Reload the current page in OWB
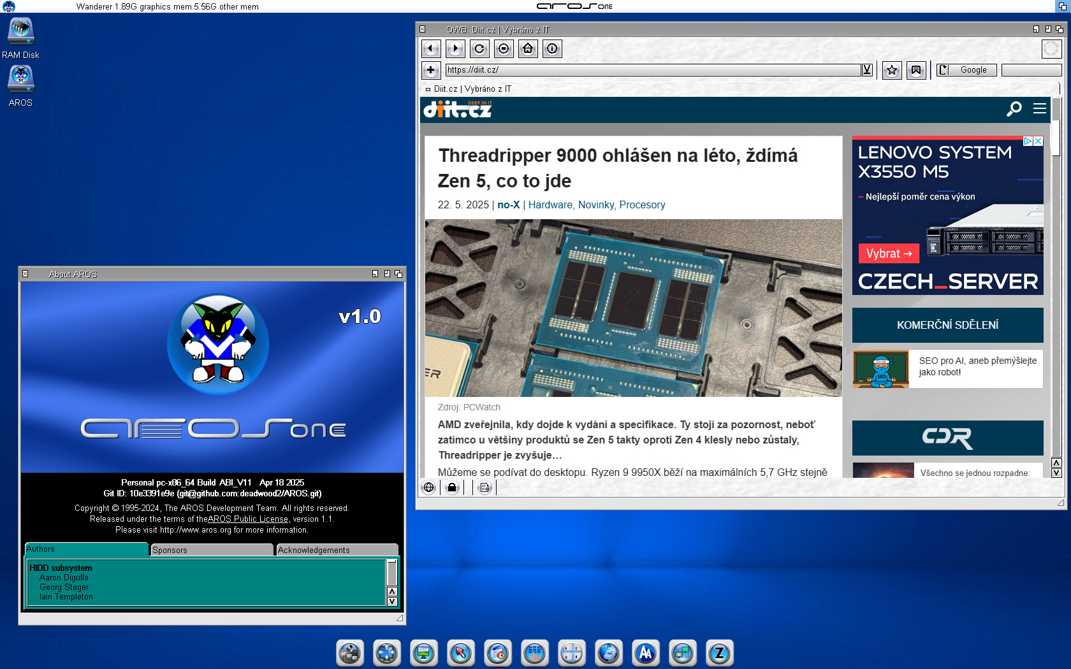 coord(479,48)
